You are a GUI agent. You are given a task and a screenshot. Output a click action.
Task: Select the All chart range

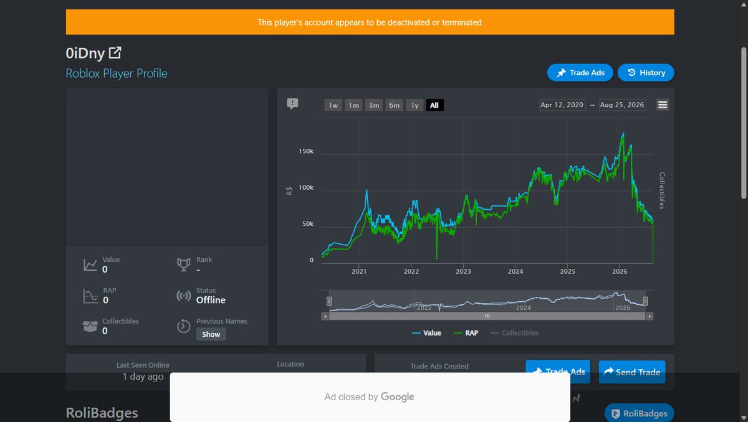click(434, 105)
